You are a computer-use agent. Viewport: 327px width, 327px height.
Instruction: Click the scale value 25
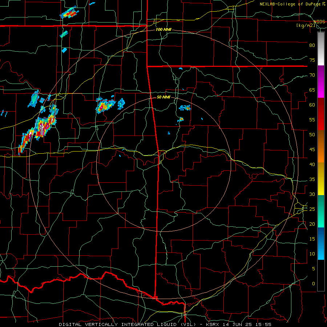coord(312,209)
